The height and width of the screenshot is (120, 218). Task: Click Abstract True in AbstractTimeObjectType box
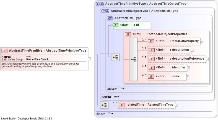pyautogui.click(x=110, y=97)
